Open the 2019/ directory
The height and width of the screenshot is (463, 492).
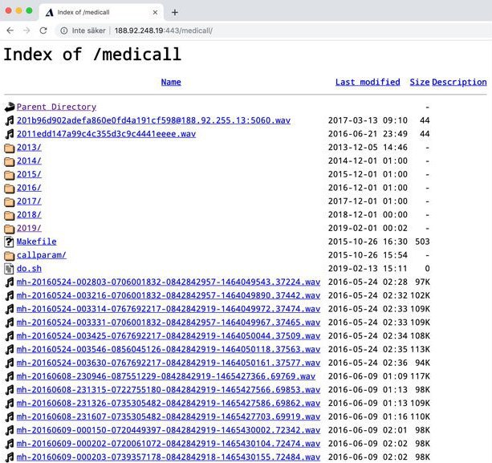coord(29,228)
